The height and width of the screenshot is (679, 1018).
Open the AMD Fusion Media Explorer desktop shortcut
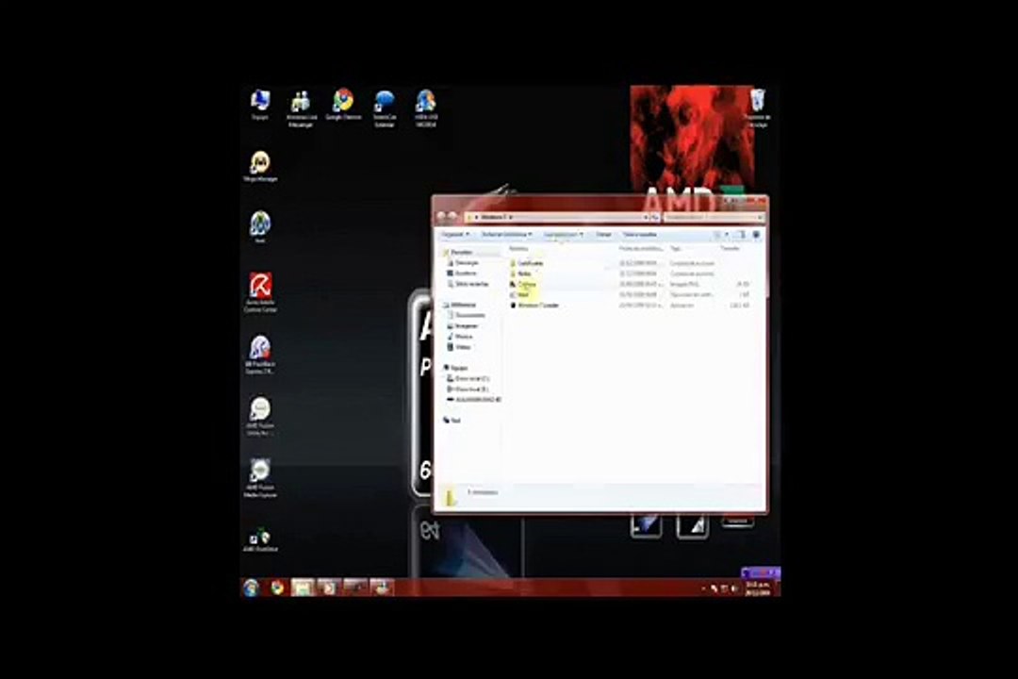[260, 478]
